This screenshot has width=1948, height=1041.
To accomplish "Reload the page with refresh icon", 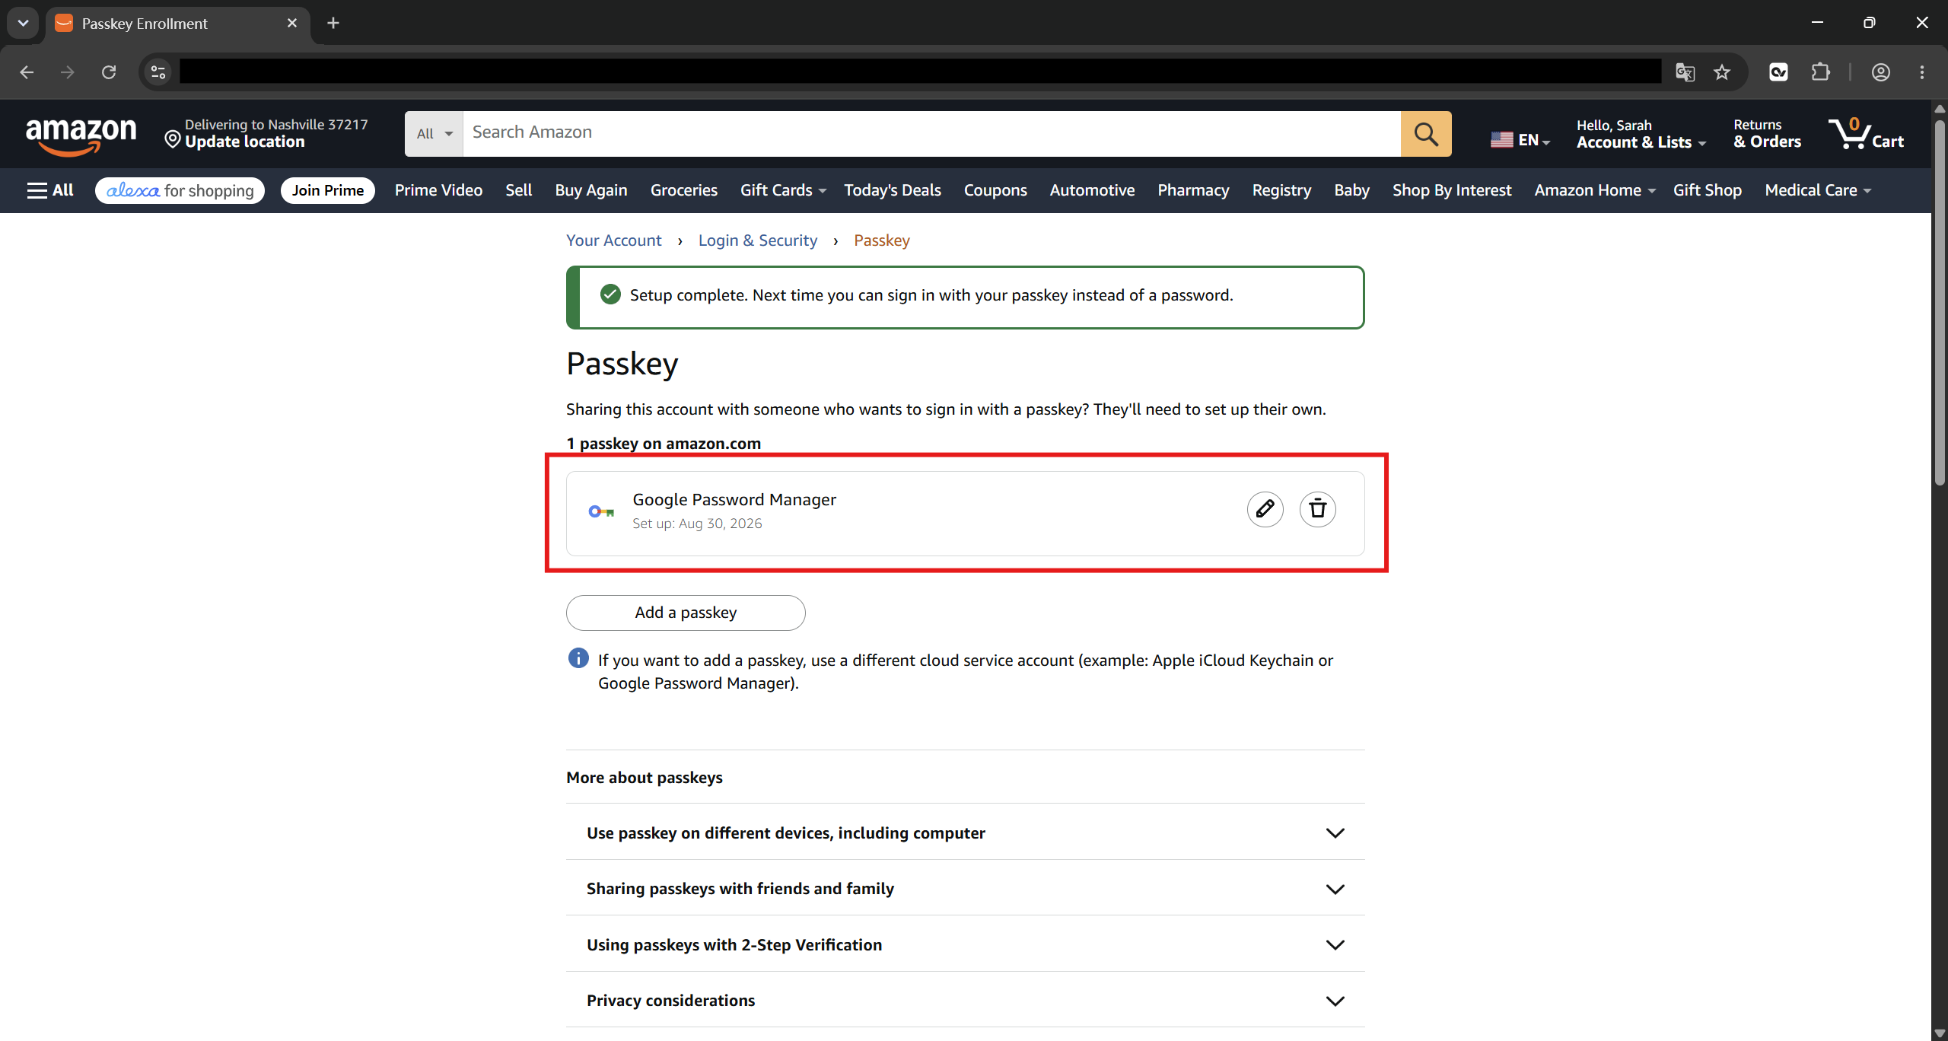I will pos(109,72).
